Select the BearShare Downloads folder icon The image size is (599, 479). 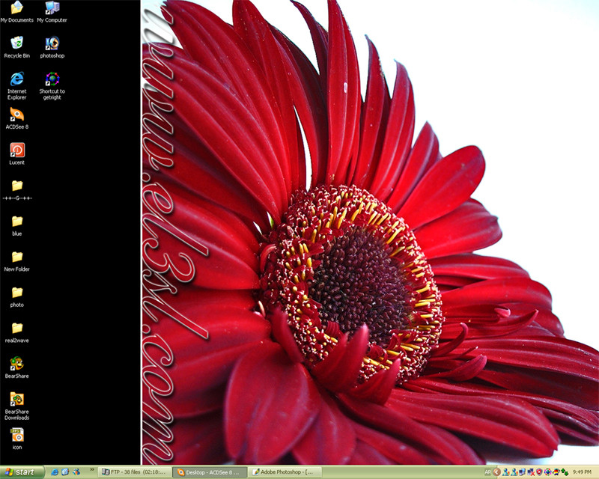pyautogui.click(x=16, y=406)
